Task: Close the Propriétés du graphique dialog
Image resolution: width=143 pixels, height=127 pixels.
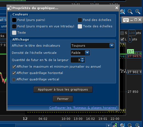Action: pos(117,8)
